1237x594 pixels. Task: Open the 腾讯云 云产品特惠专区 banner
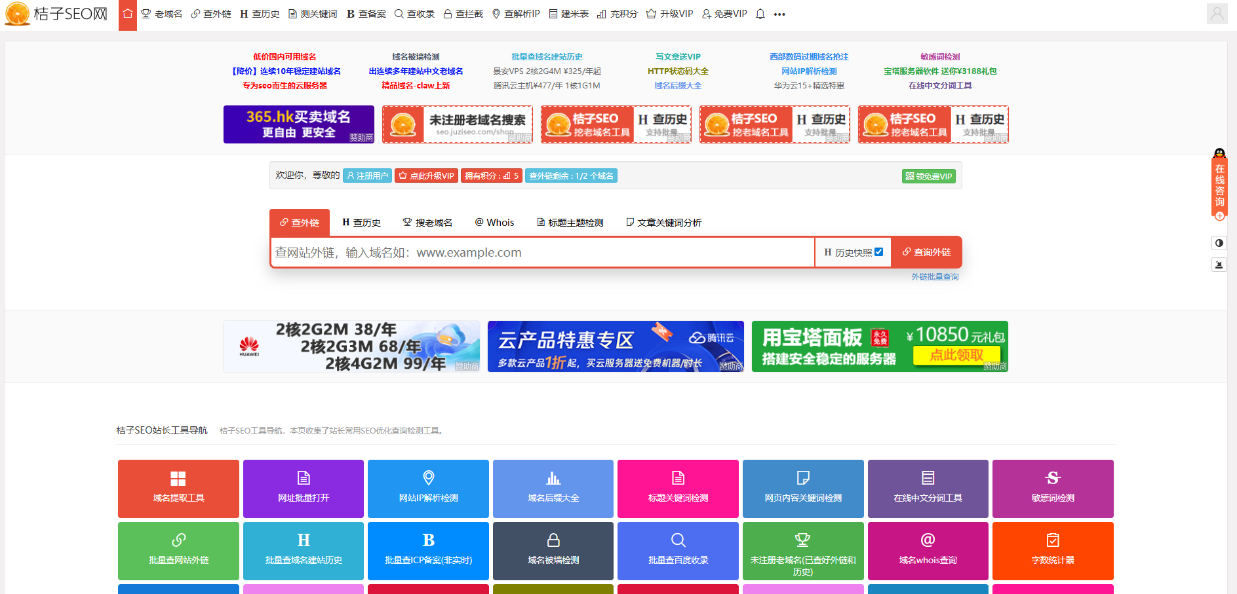616,346
